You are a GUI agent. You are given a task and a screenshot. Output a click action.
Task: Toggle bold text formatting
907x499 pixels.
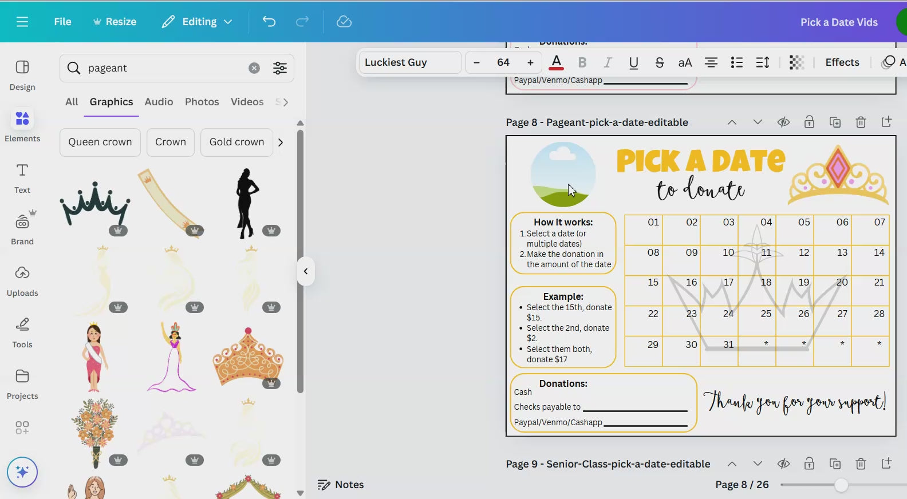(x=582, y=62)
